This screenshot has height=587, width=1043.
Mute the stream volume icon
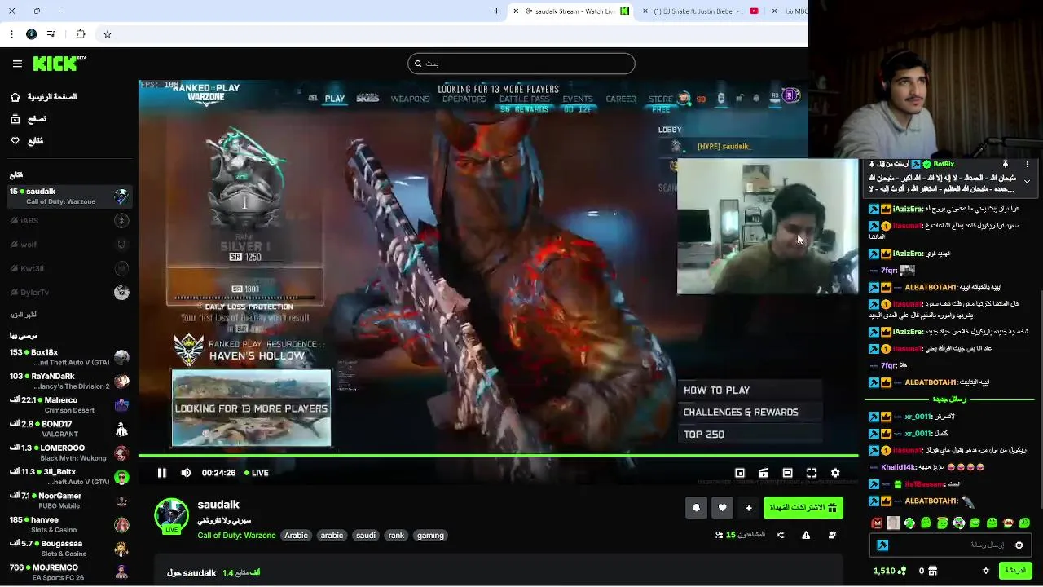(x=186, y=473)
